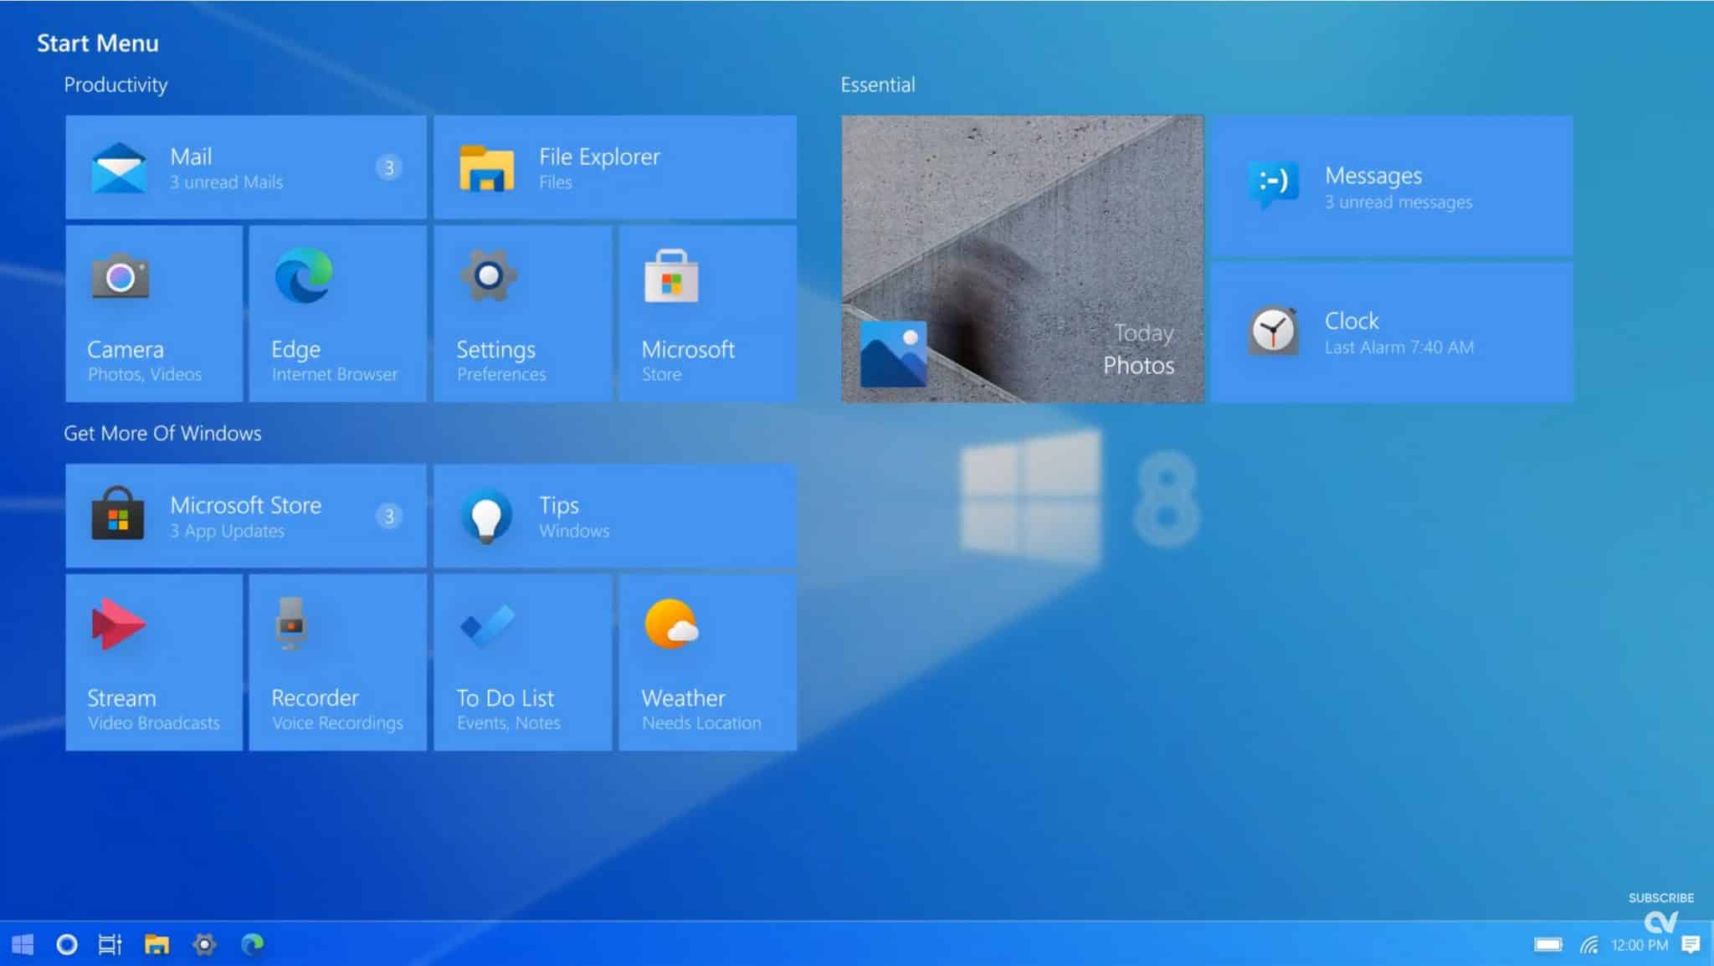1714x966 pixels.
Task: Launch File Explorer from the taskbar
Action: (x=157, y=945)
